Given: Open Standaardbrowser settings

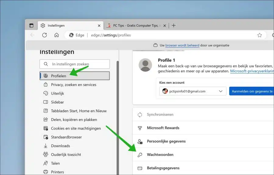Looking at the screenshot, I should tap(75, 137).
